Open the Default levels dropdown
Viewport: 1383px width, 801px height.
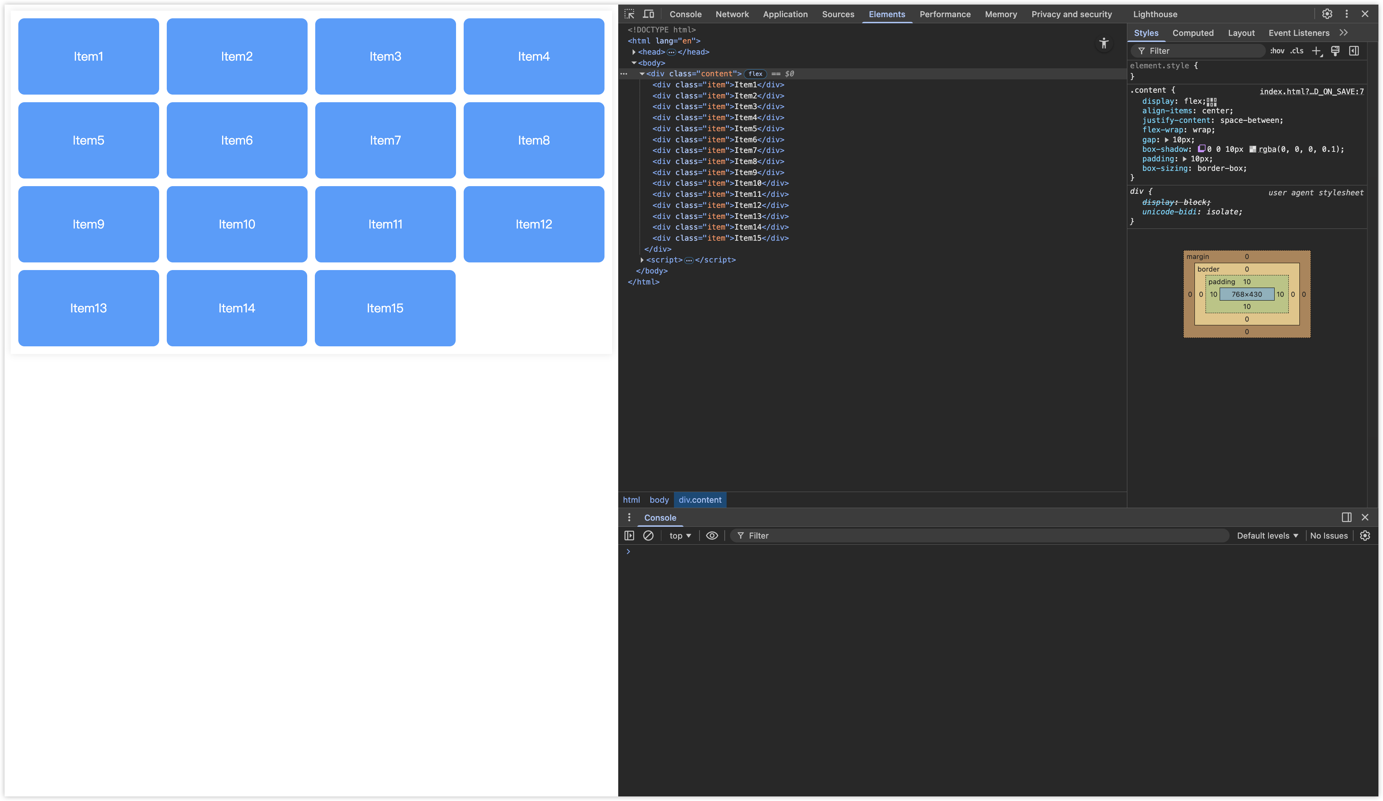click(1267, 536)
